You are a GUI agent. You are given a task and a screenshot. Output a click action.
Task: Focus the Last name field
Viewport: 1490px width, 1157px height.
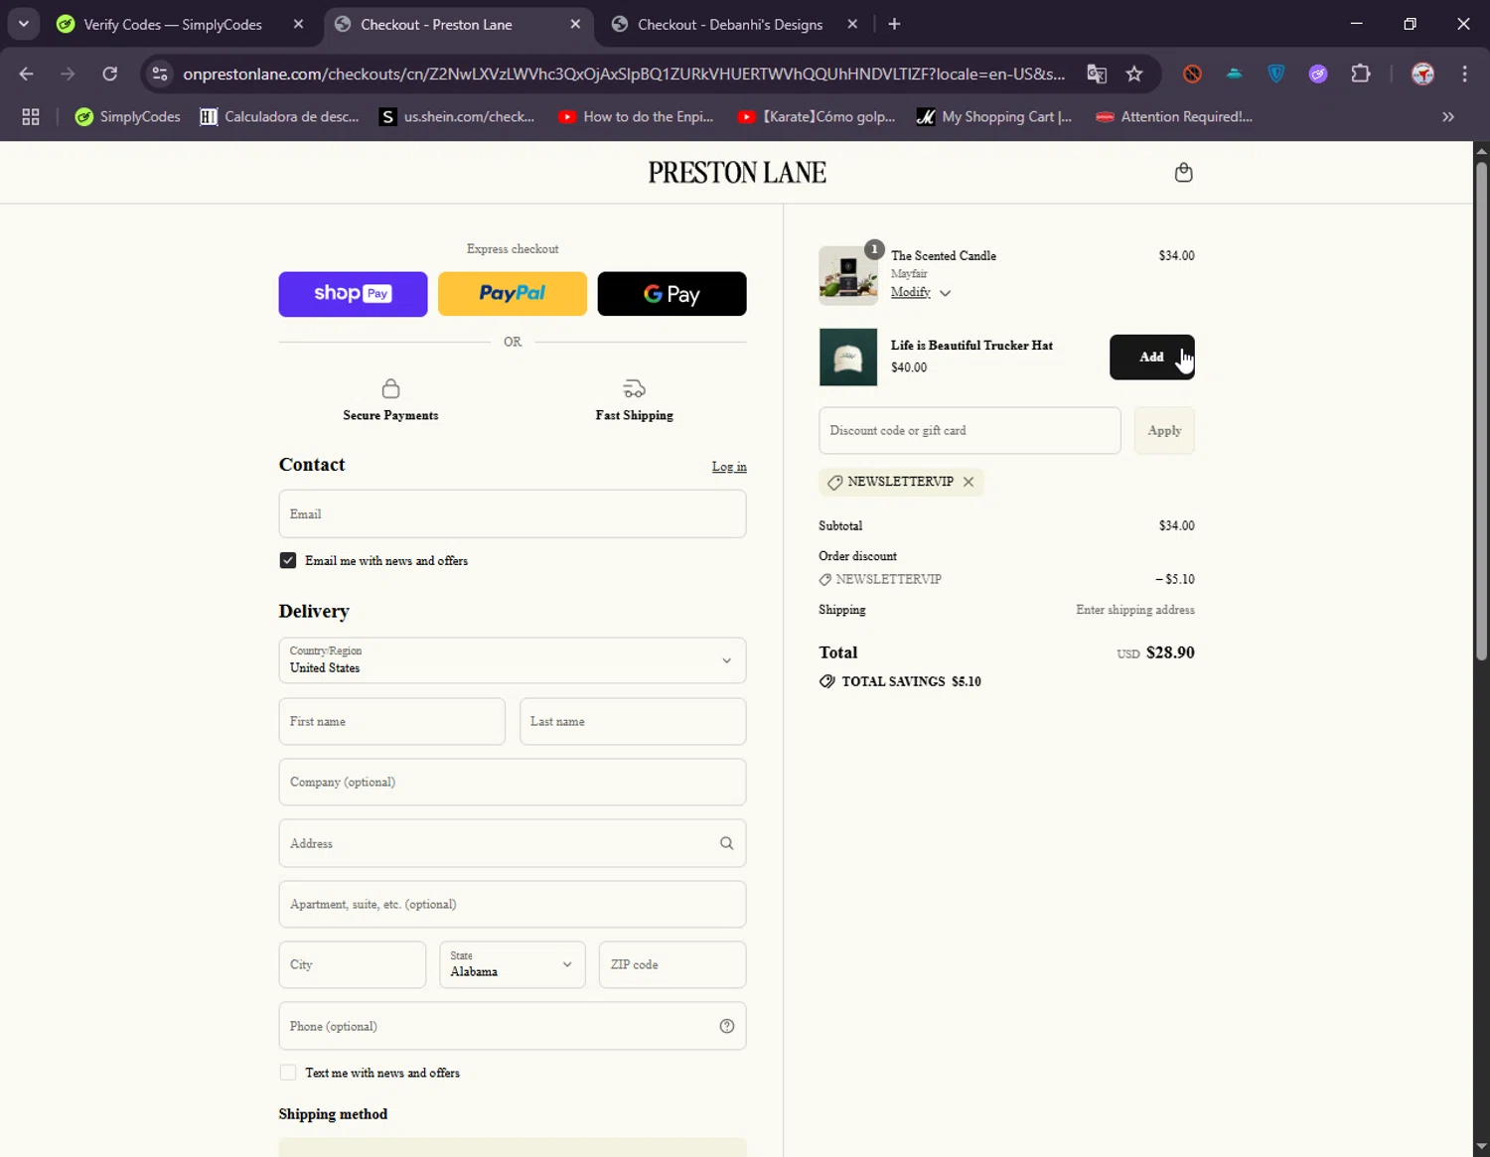tap(633, 722)
